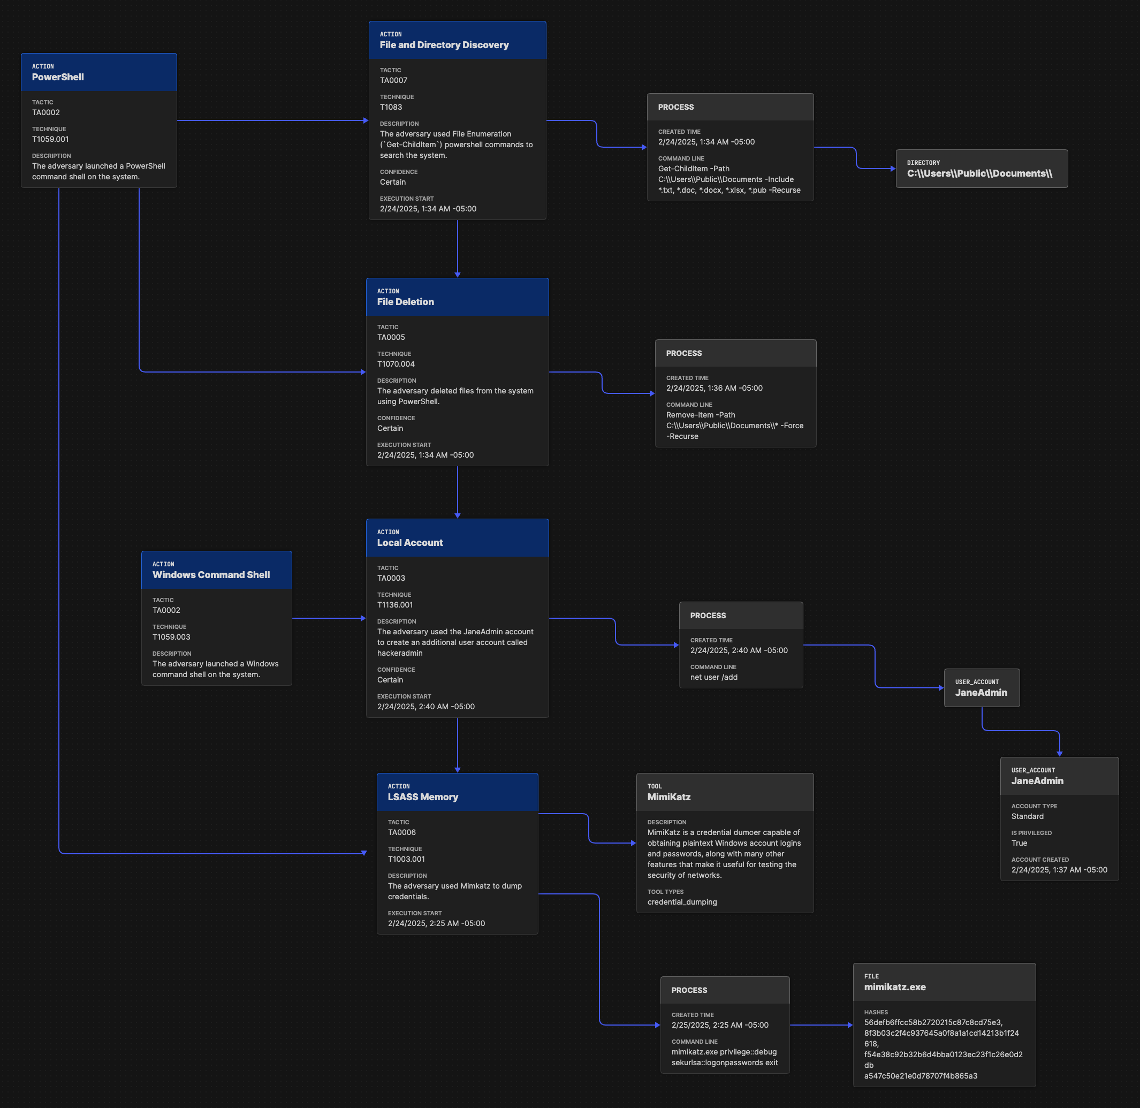Image resolution: width=1140 pixels, height=1108 pixels.
Task: Click tactic TA0005 value
Action: tap(391, 338)
